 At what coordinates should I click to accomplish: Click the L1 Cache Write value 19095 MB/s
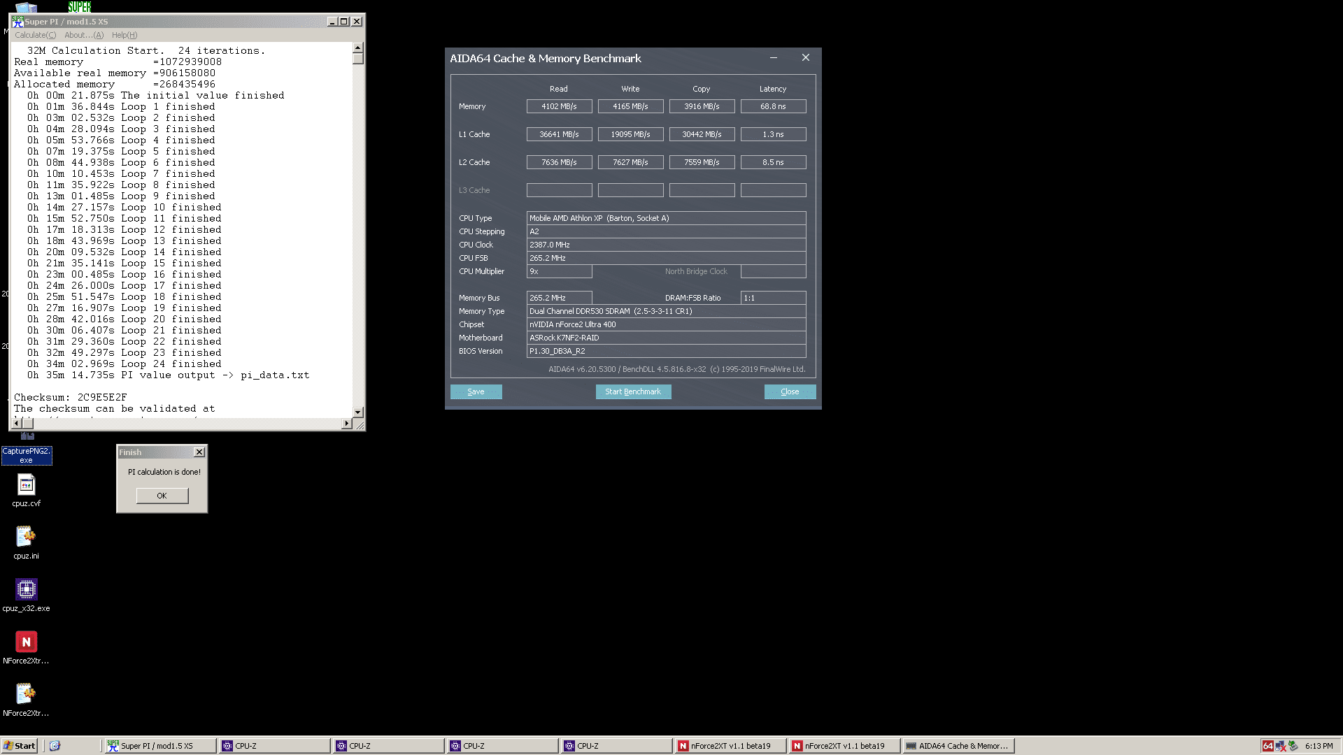(x=630, y=134)
